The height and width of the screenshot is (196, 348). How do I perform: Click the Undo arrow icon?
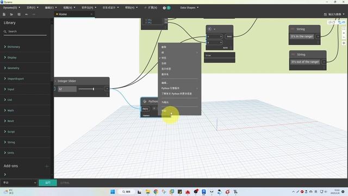(x=27, y=15)
